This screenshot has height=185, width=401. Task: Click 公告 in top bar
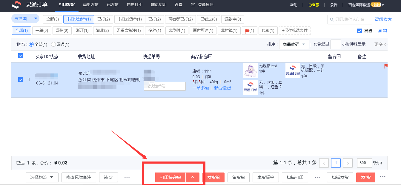point(334,5)
